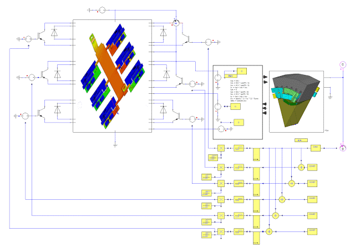
Task: Select the equation text block in the control subcircuit
Action: [x=244, y=90]
